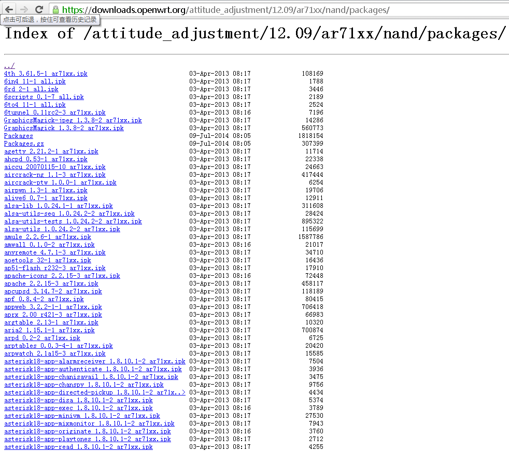Screen dimensions: 509x452
Task: Open aprx_2.00_r421-3_ar71xx.ipk link
Action: click(53, 315)
